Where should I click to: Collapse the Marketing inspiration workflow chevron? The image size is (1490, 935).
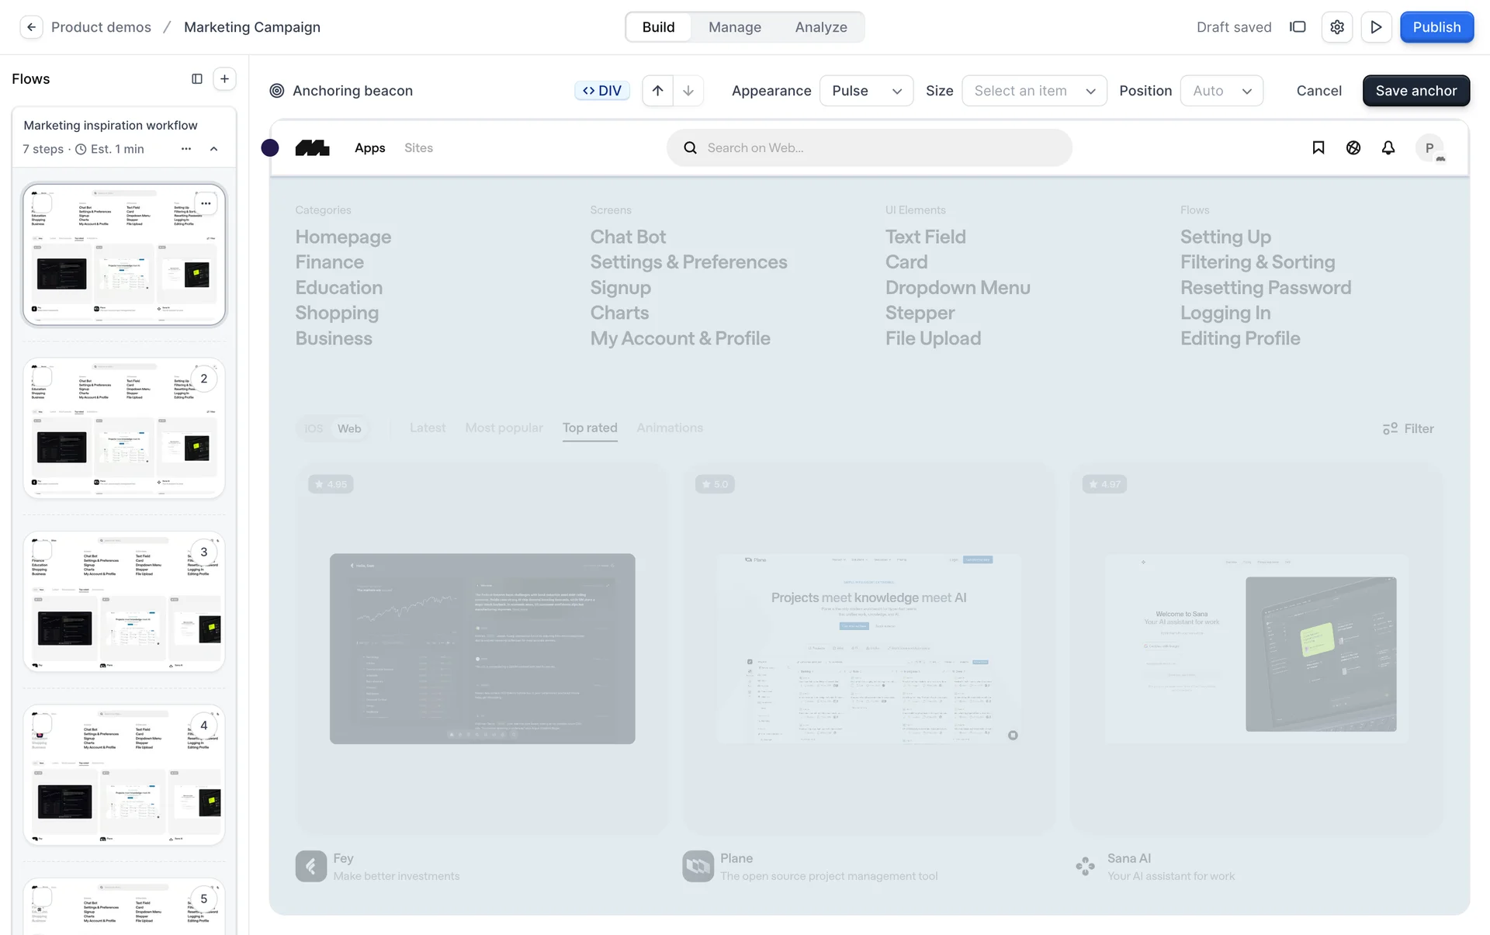tap(214, 149)
